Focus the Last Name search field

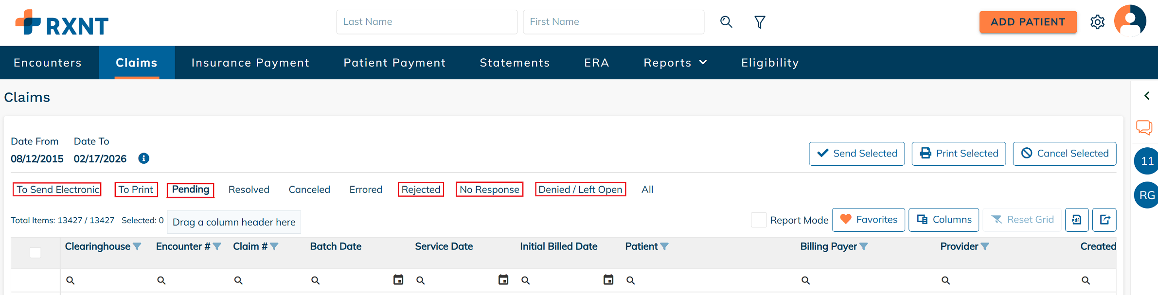(427, 22)
